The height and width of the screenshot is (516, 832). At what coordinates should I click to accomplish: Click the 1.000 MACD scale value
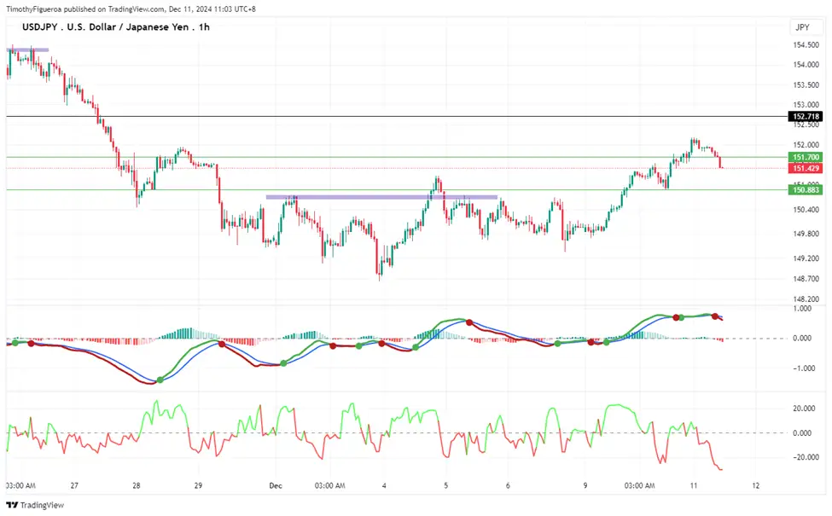click(x=802, y=308)
